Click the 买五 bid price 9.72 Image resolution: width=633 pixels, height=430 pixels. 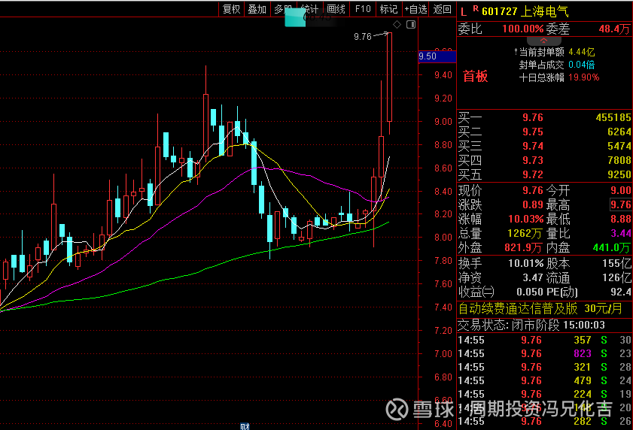pyautogui.click(x=533, y=174)
